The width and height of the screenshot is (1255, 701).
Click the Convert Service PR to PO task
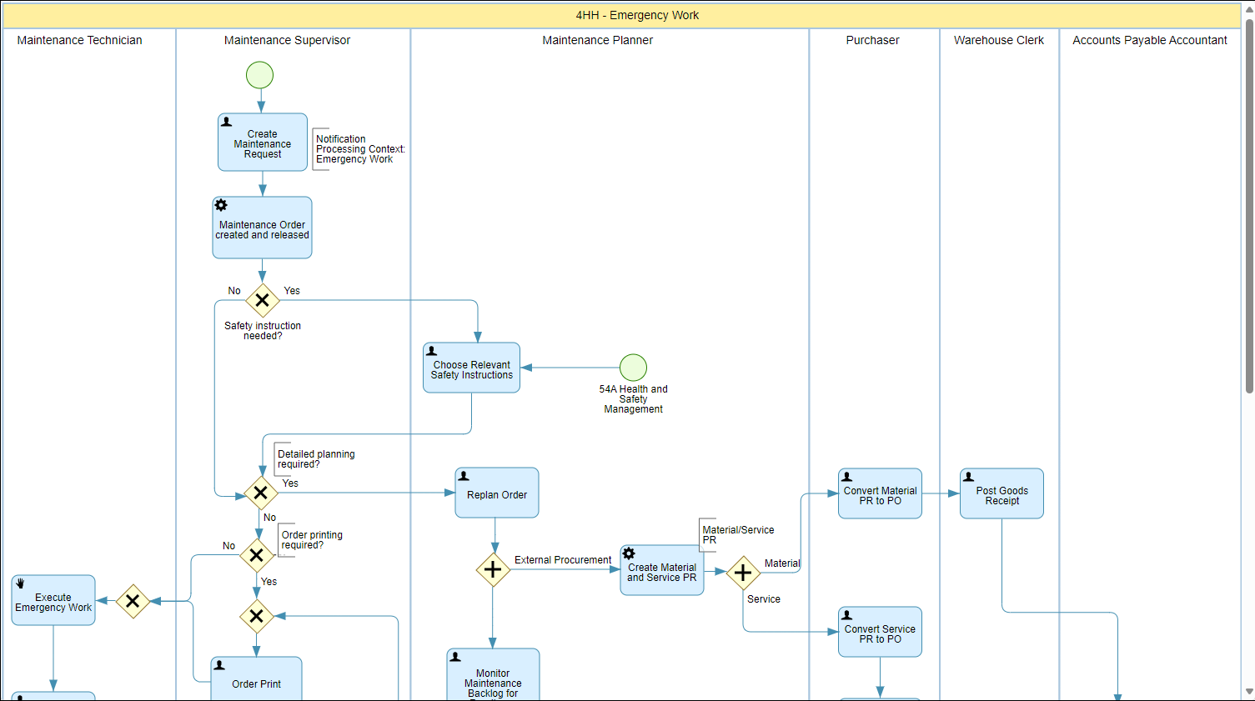pyautogui.click(x=881, y=632)
